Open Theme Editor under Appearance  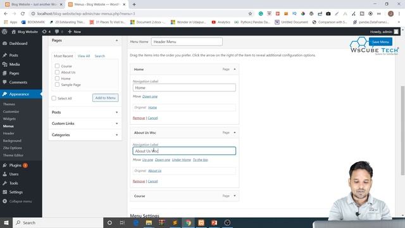[13, 155]
